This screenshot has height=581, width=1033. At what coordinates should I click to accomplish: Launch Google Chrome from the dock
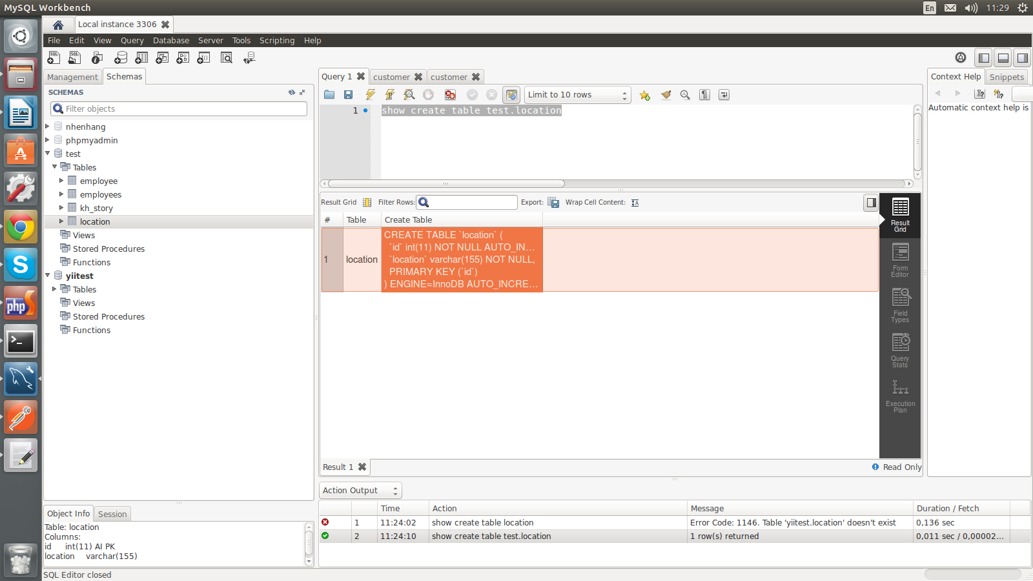21,227
